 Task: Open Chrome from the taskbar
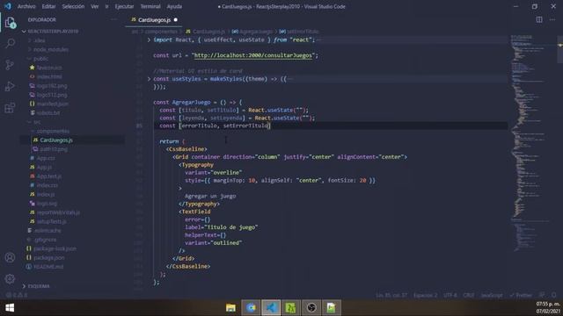pos(251,308)
